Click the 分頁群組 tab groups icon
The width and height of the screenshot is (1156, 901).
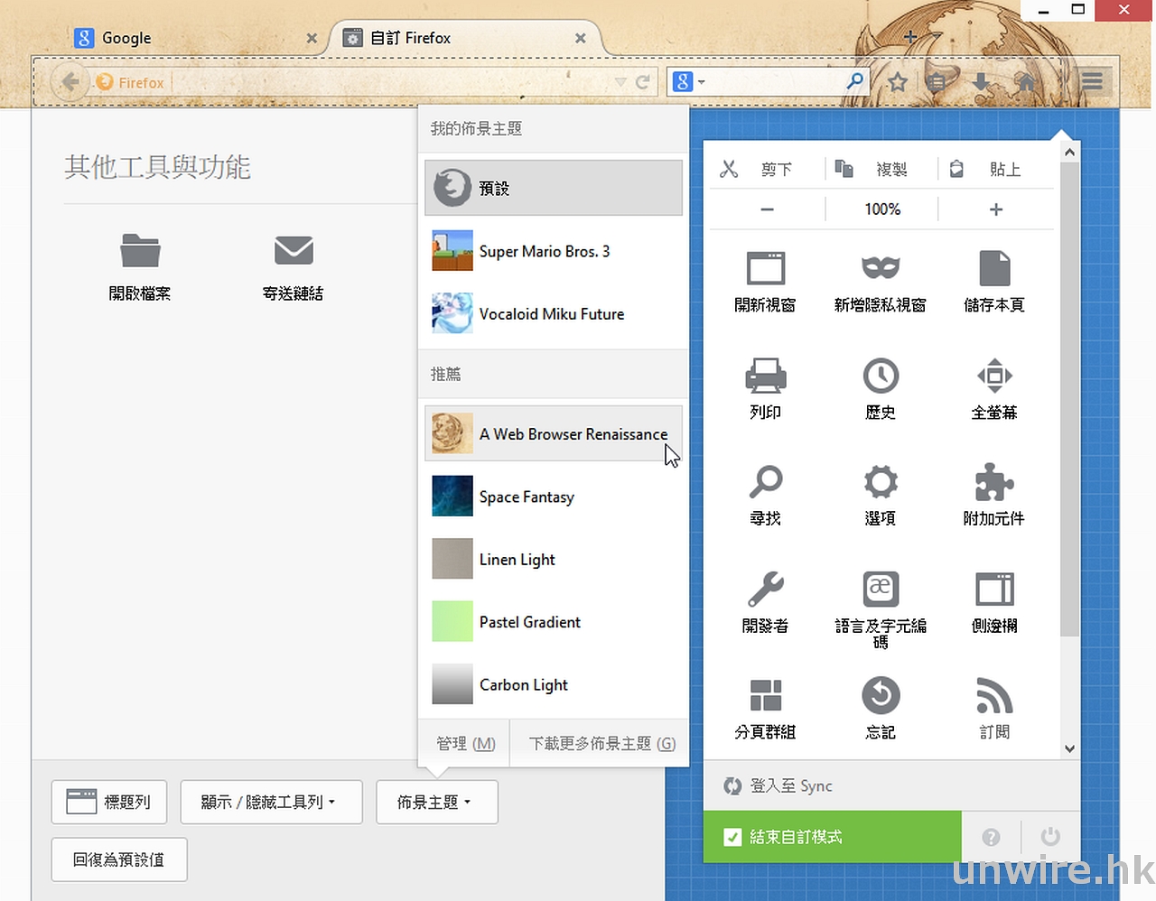tap(765, 696)
